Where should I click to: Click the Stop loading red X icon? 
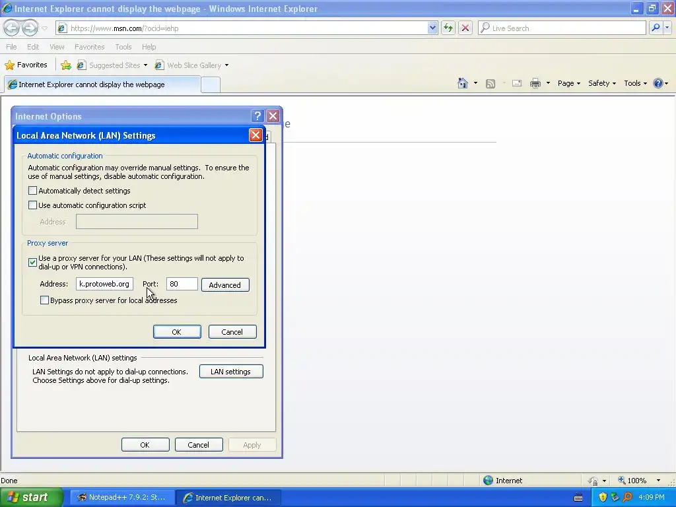tap(465, 28)
